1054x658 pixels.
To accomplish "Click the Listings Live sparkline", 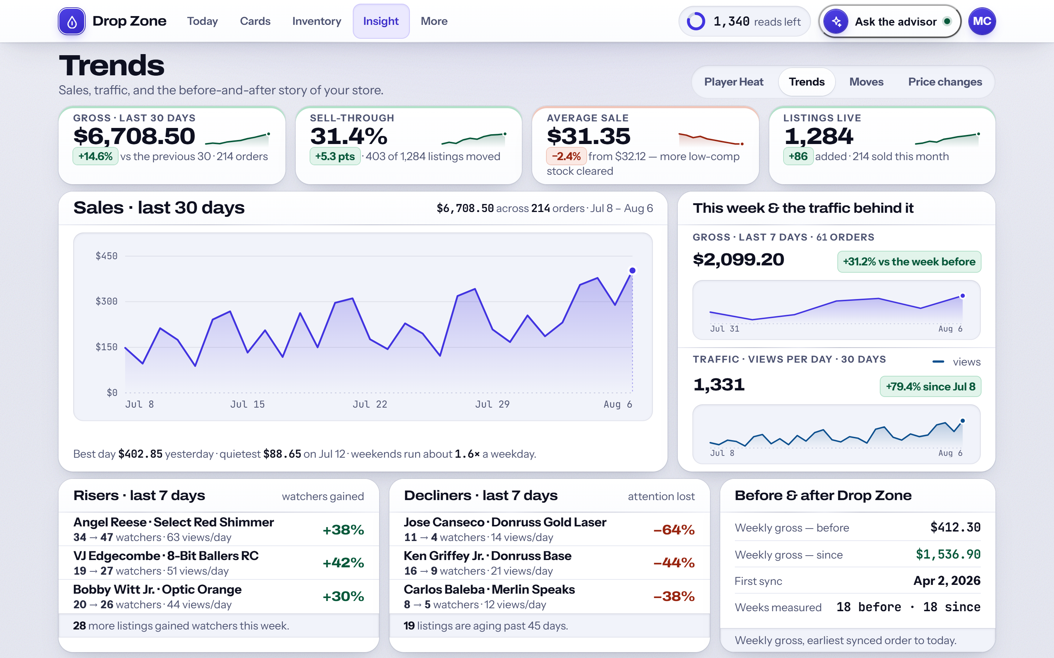I will (x=947, y=139).
